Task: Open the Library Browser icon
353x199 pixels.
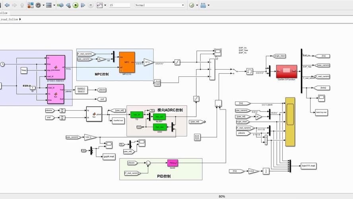Action: 30,5
